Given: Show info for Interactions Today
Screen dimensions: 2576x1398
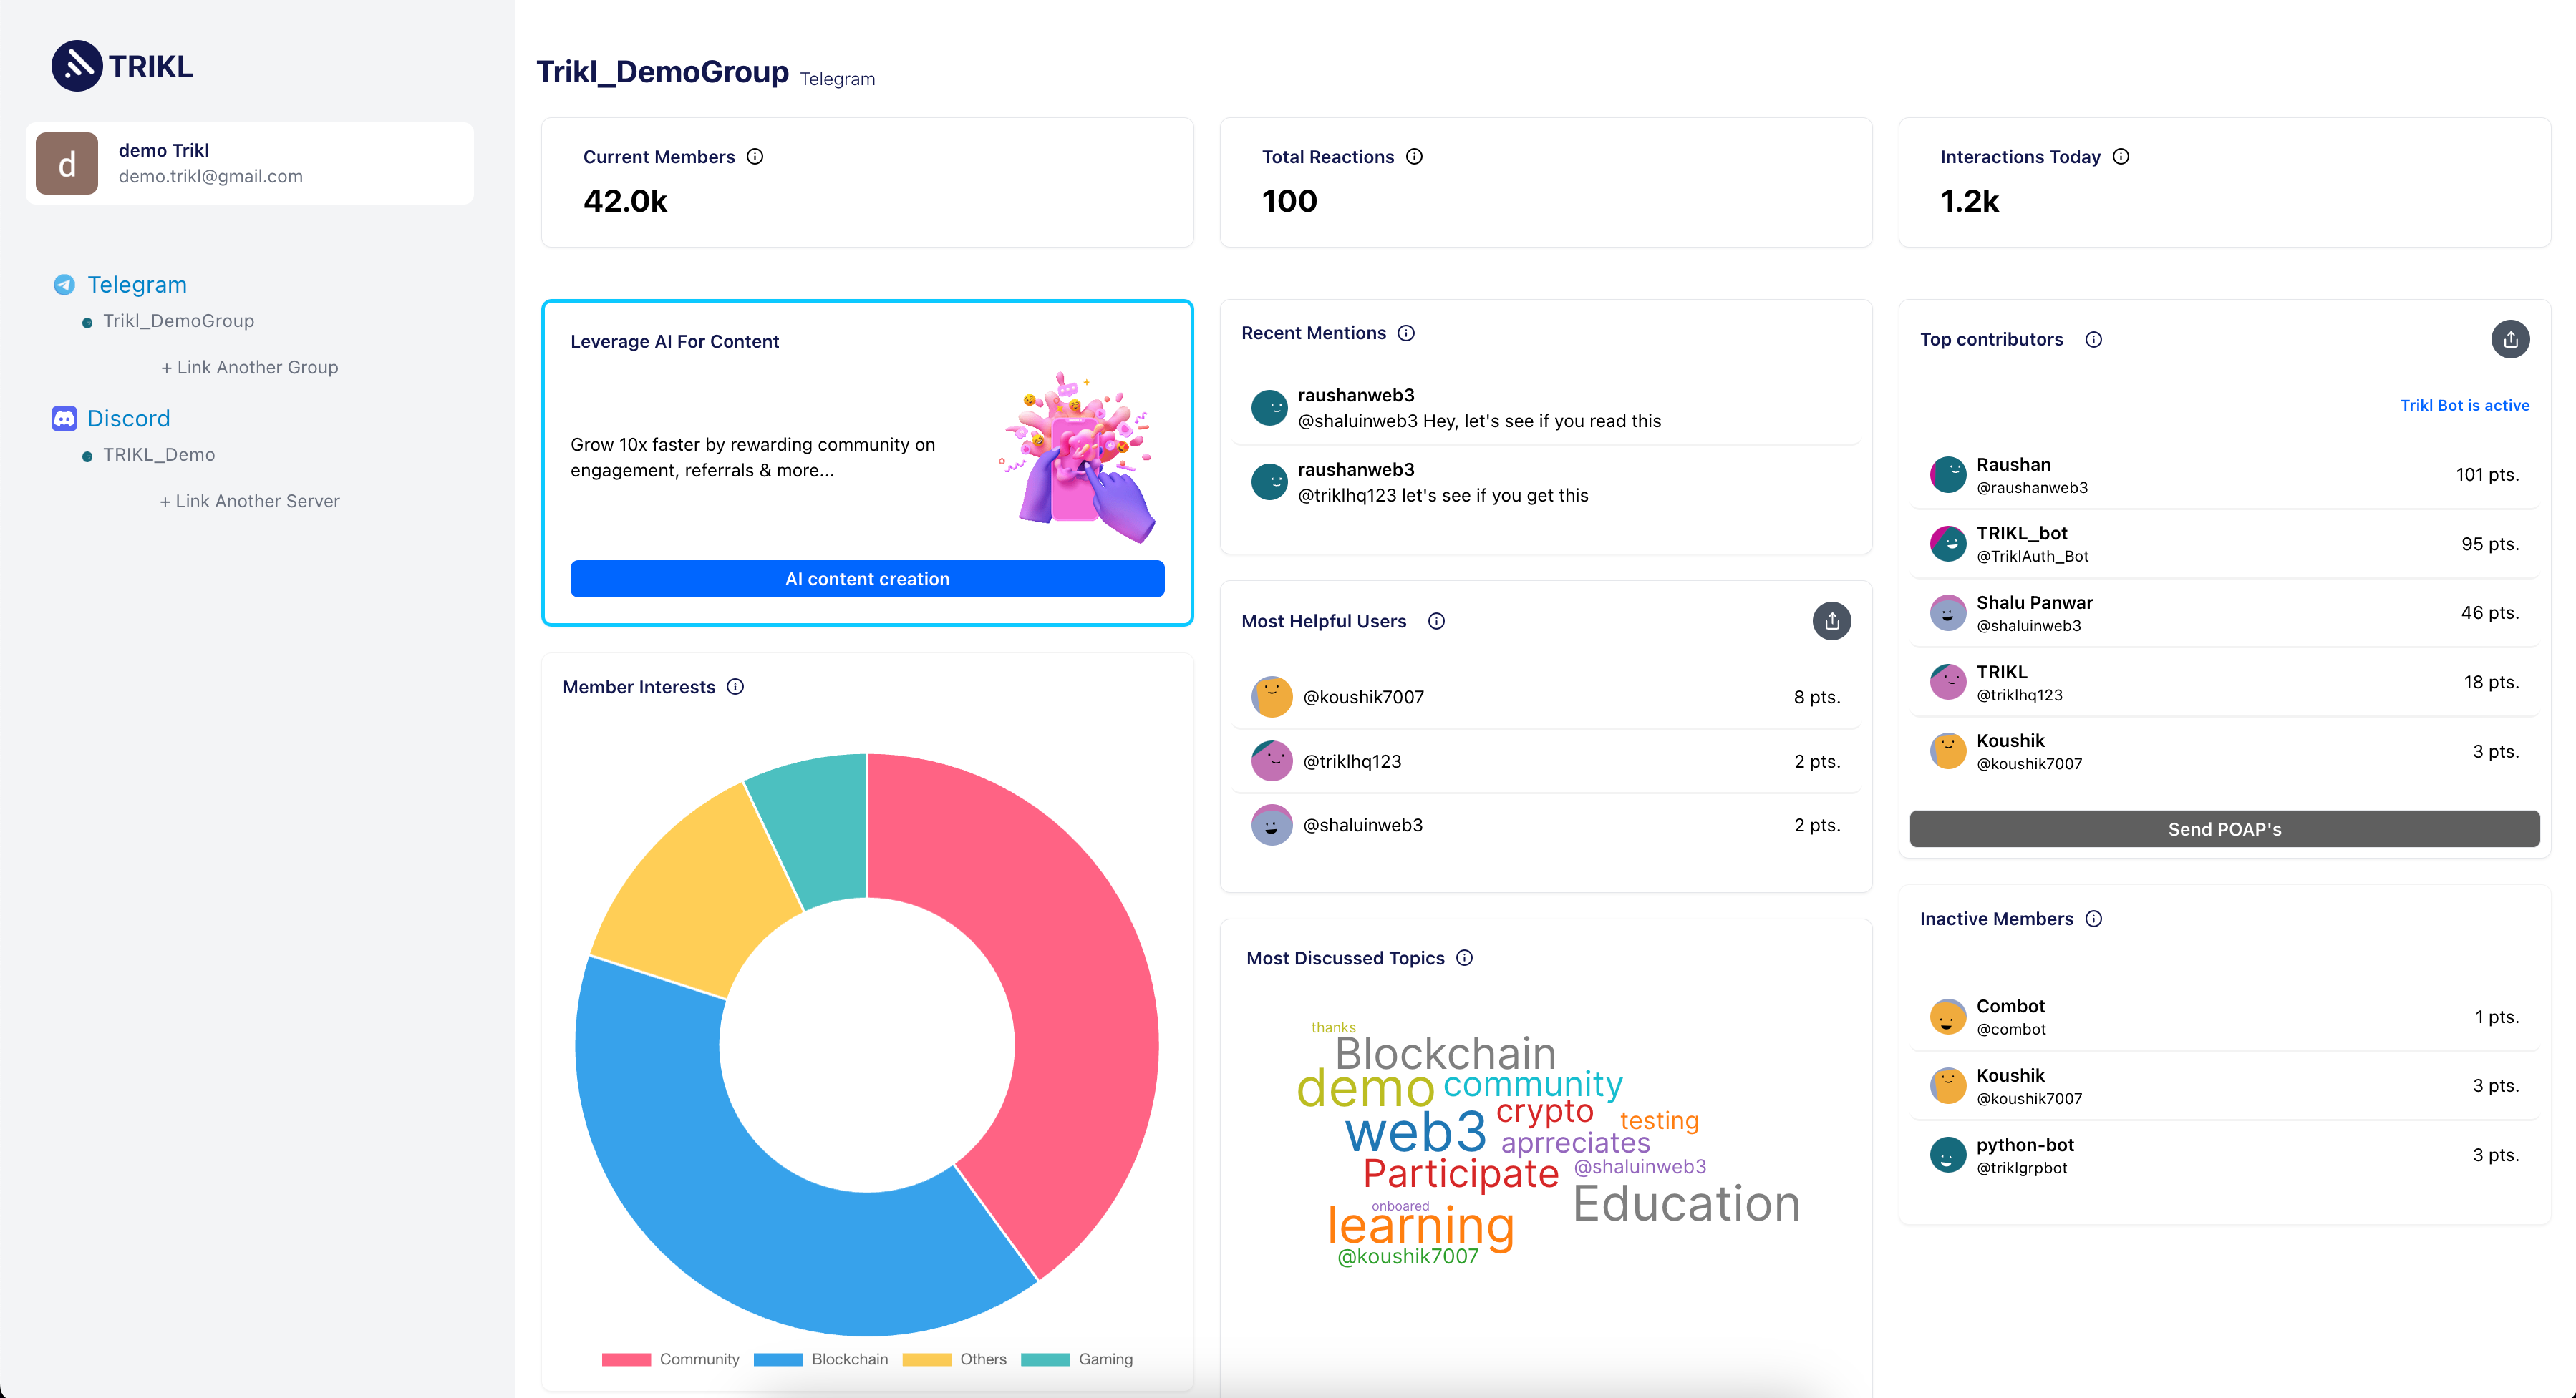Looking at the screenshot, I should pos(2120,157).
